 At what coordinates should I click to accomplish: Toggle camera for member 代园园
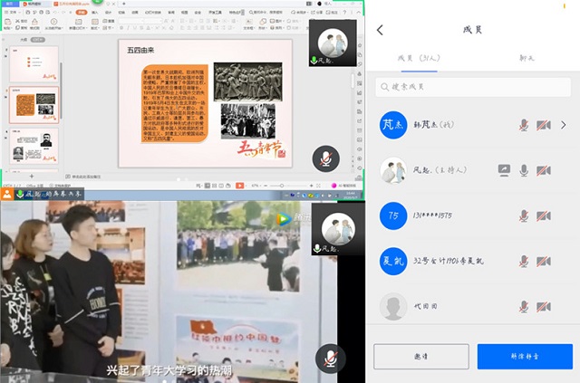click(x=544, y=306)
